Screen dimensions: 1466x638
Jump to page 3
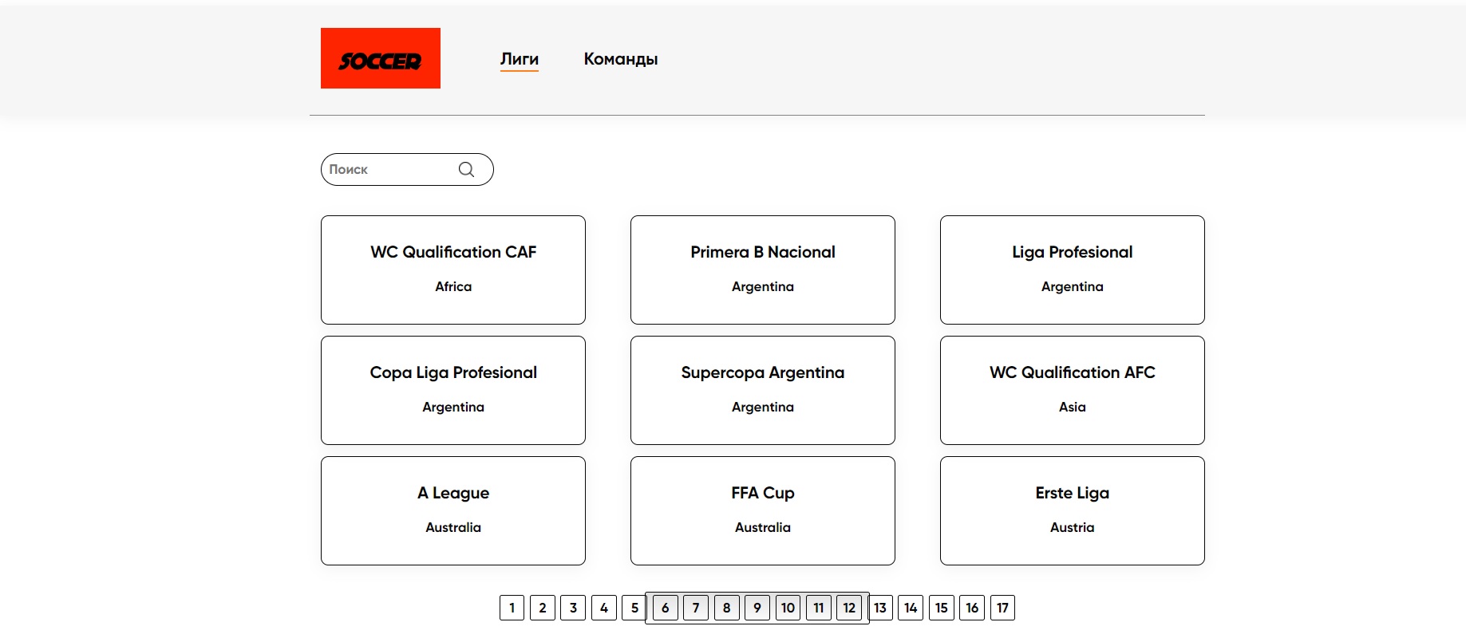coord(573,608)
